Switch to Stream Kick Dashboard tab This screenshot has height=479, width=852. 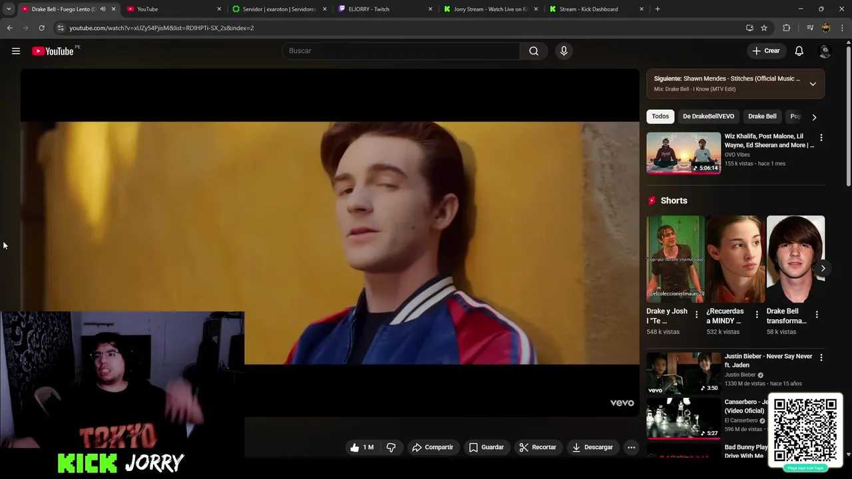pyautogui.click(x=596, y=9)
